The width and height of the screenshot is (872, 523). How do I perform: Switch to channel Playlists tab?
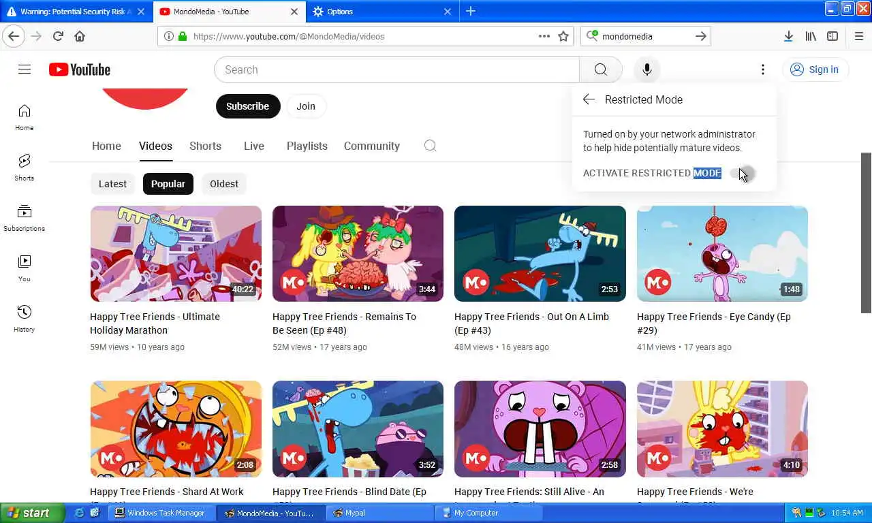307,146
